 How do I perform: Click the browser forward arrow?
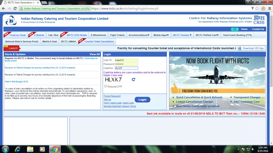click(x=9, y=8)
